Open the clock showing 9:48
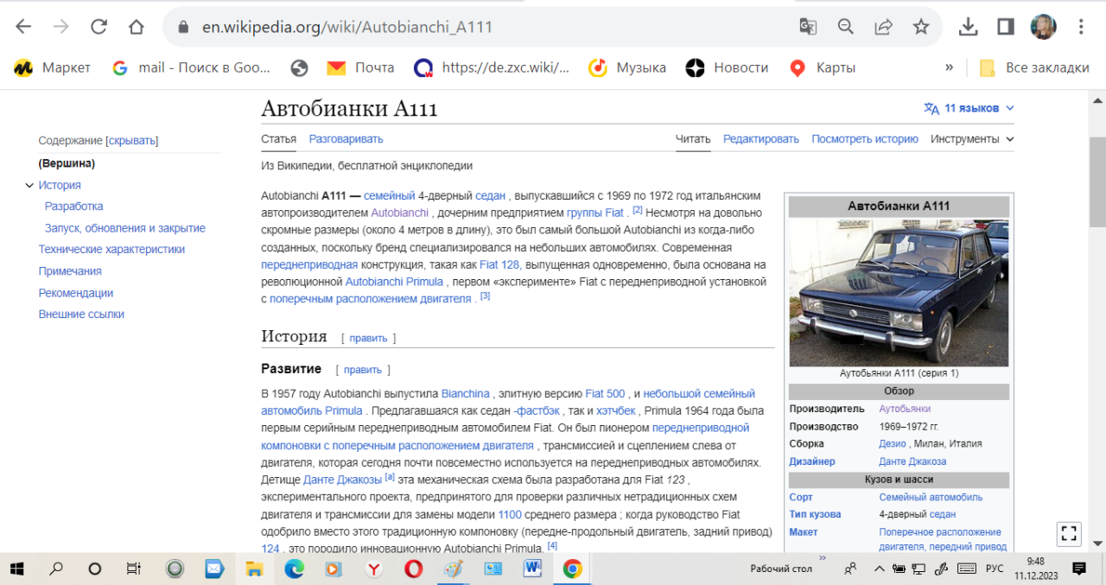This screenshot has height=585, width=1106. click(1035, 561)
